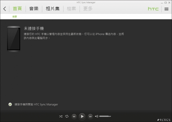
Task: Skip to the next track
Action: pos(90,116)
